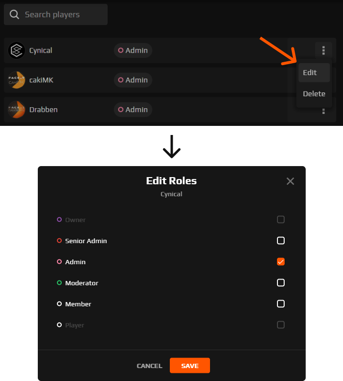Click the Moderator green circle icon
The width and height of the screenshot is (343, 381).
tap(59, 282)
